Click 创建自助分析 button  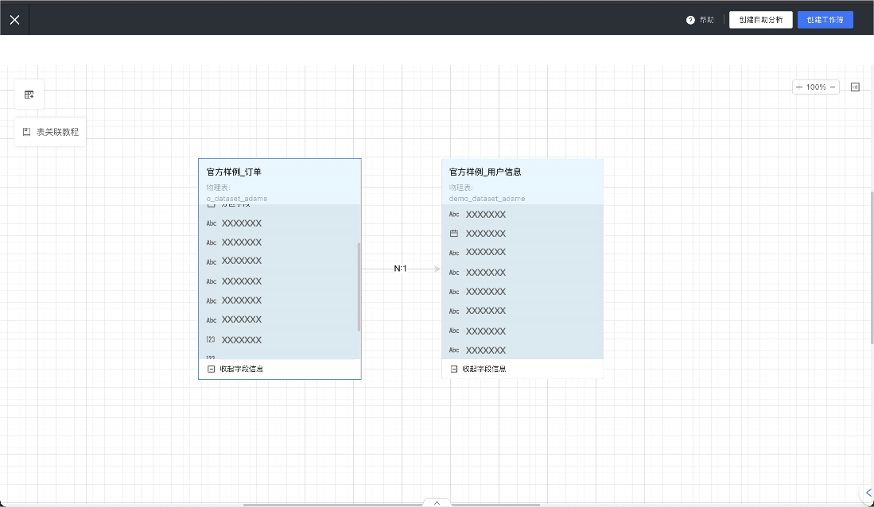point(761,20)
